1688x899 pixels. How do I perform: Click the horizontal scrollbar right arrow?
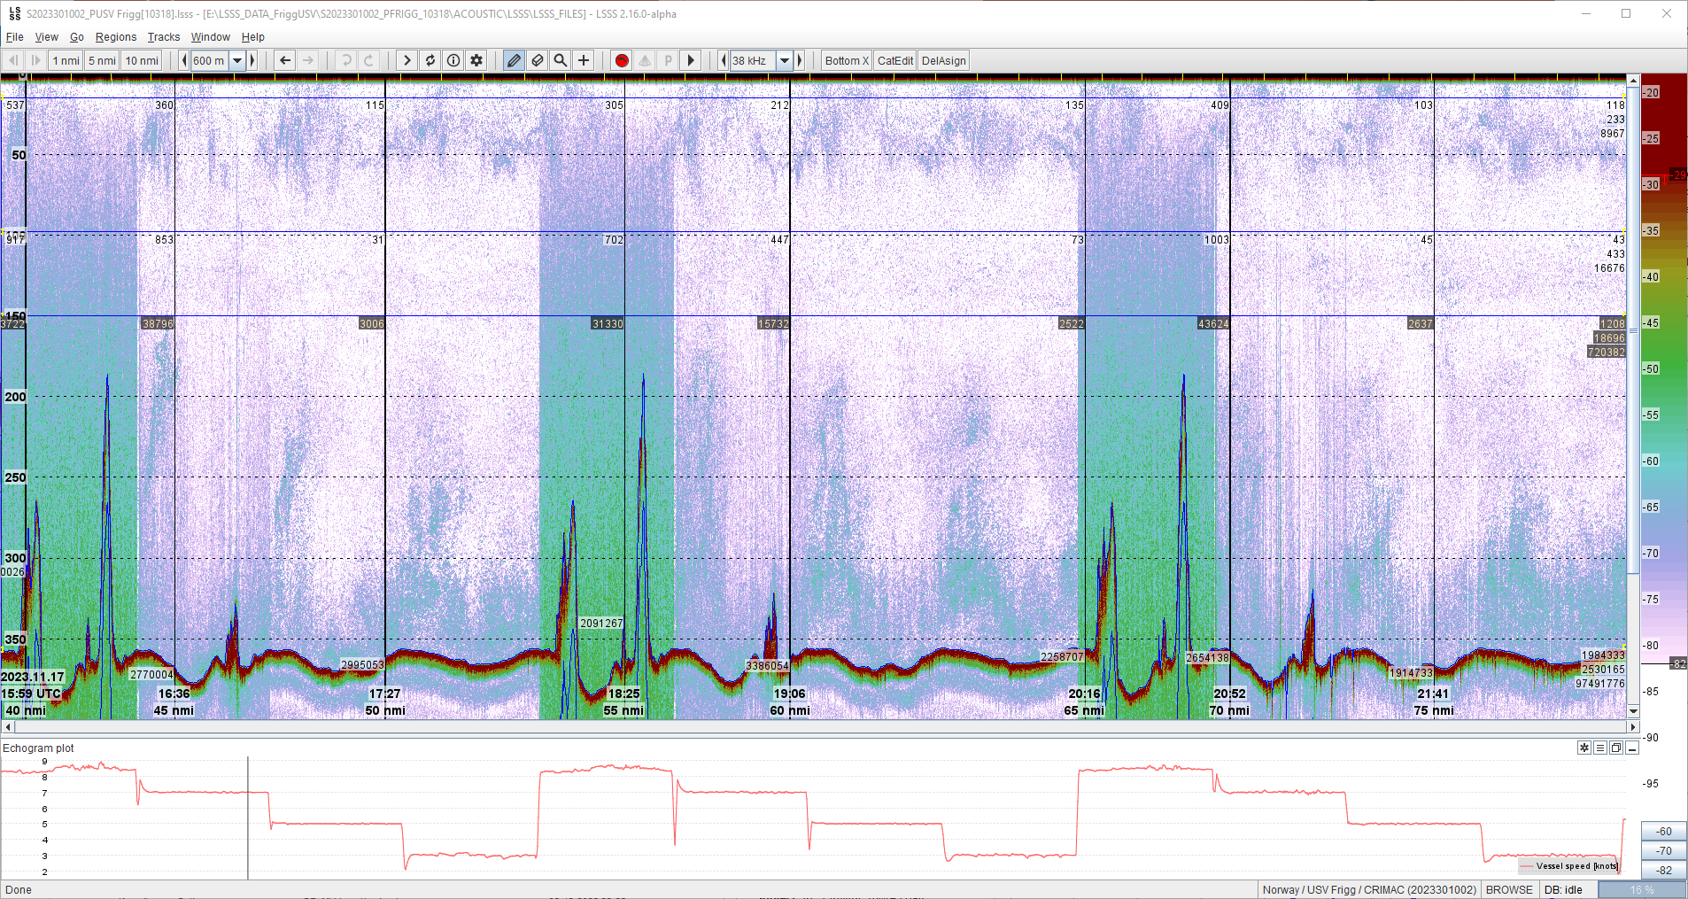[x=1634, y=727]
